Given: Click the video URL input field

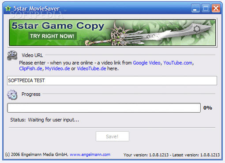Looking at the screenshot, I should pyautogui.click(x=112, y=80).
